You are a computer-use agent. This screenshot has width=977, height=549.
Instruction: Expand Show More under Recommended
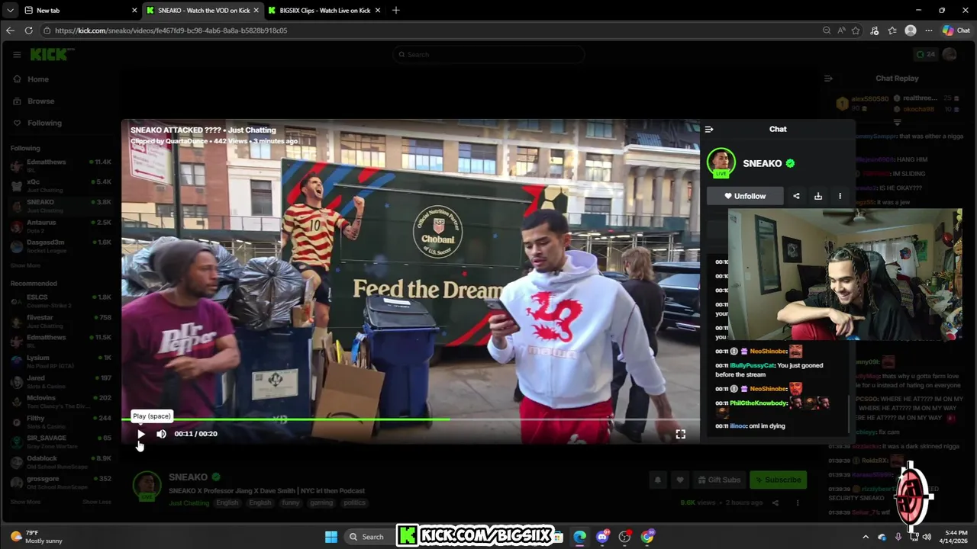[x=25, y=502]
